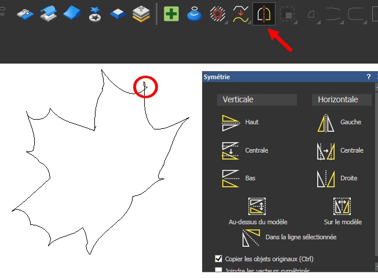The image size is (378, 278).
Task: Mirror to the left with Gauche icon
Action: coord(326,123)
